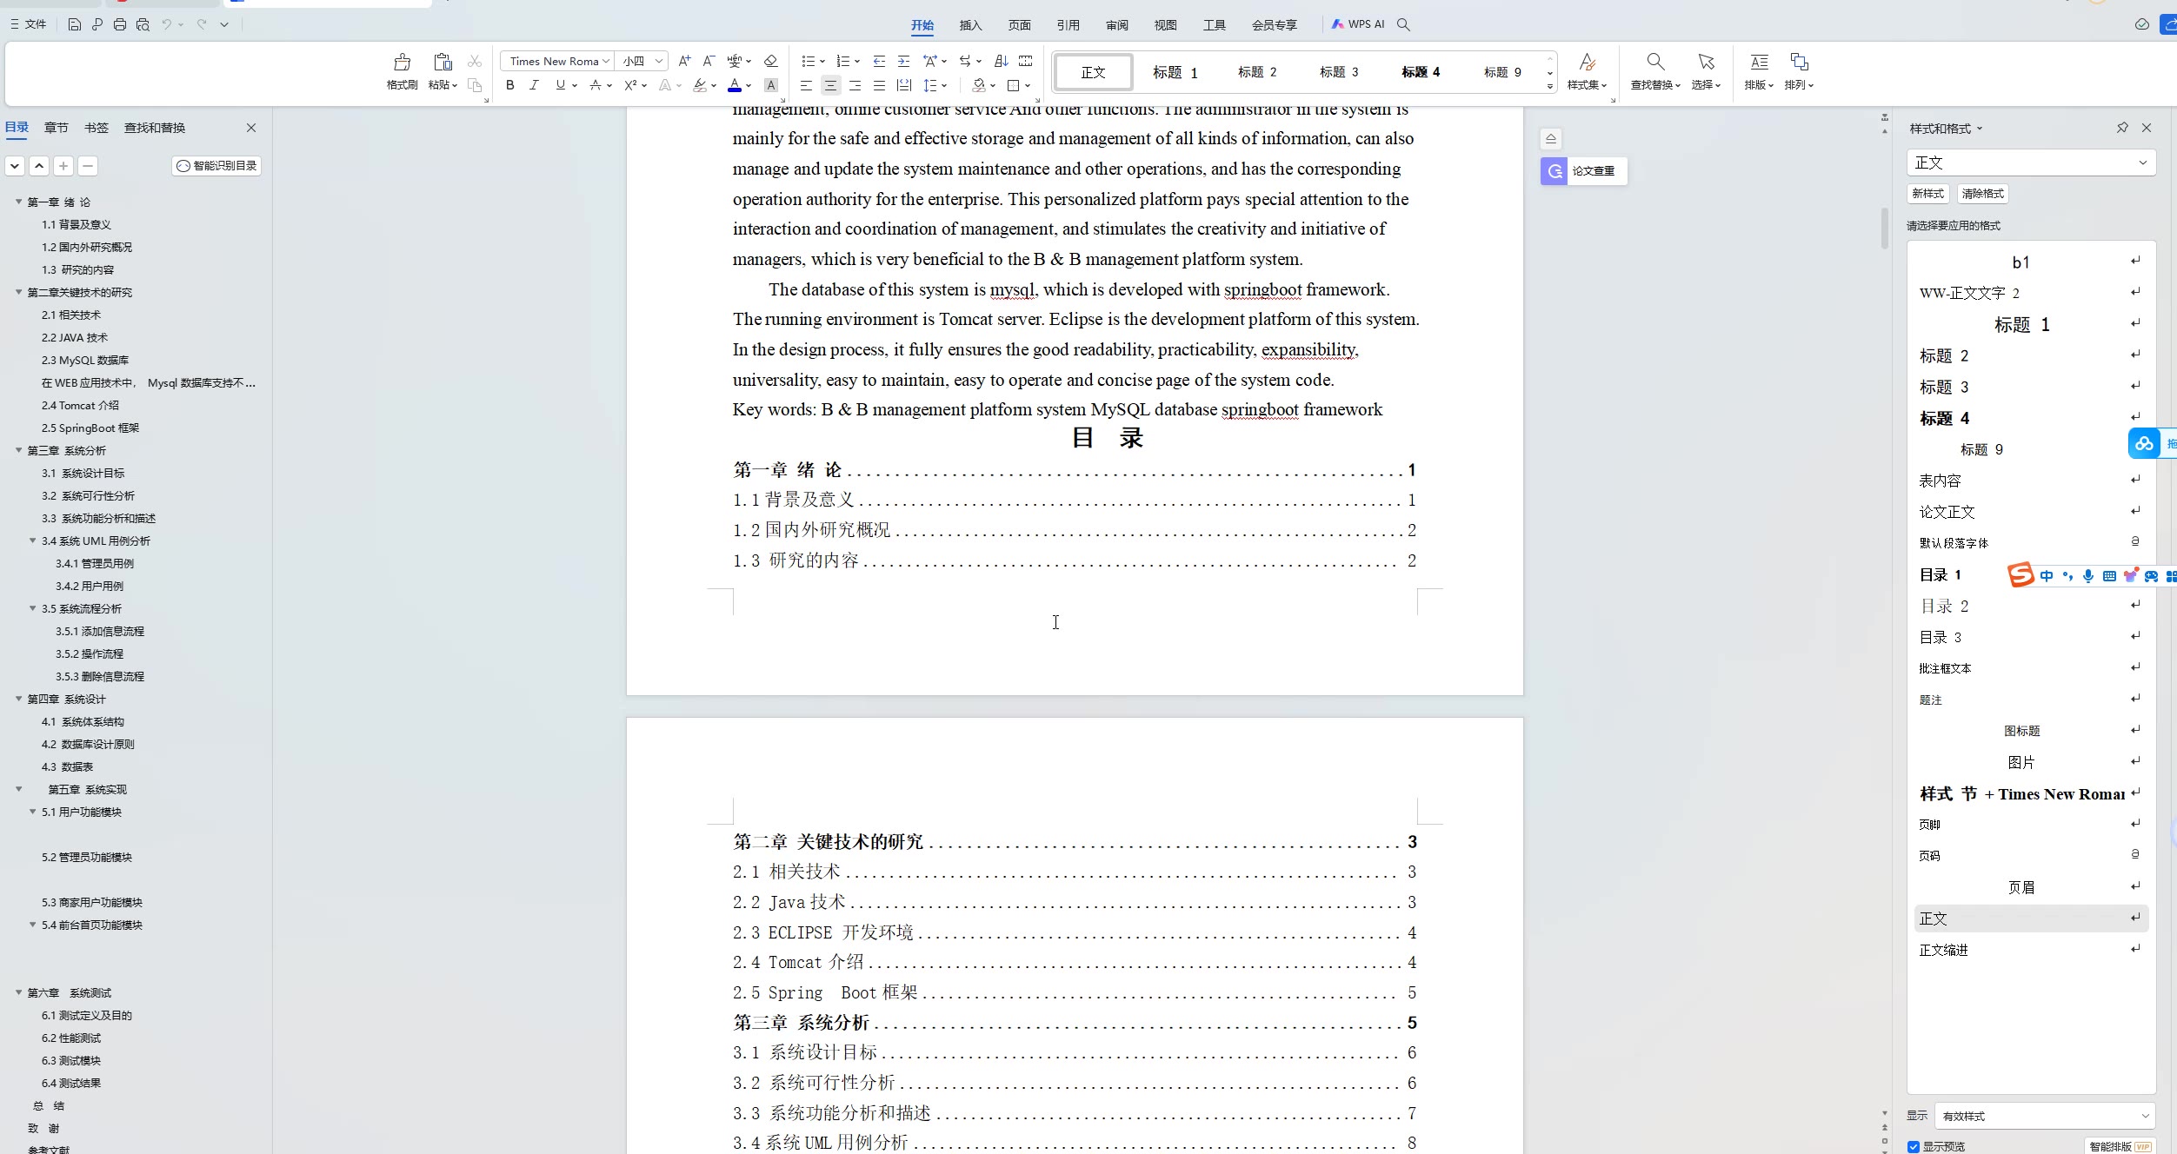Click the bullet list icon
This screenshot has width=2177, height=1154.
[x=808, y=61]
